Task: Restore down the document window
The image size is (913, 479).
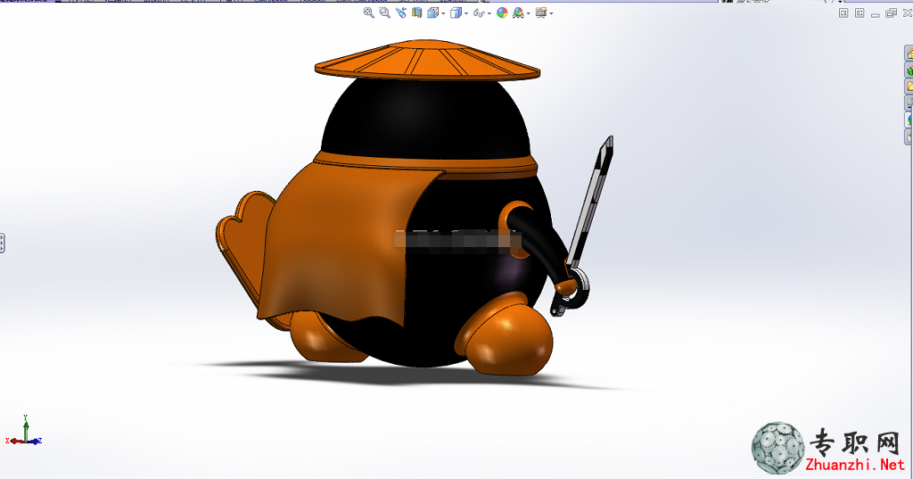Action: click(891, 12)
